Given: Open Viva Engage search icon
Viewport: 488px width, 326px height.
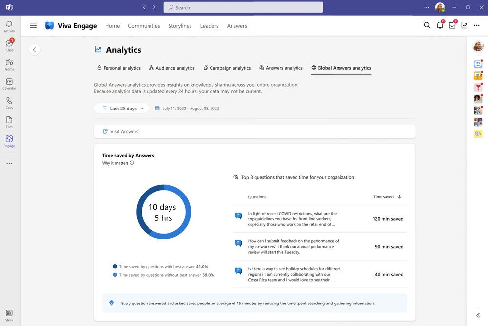Looking at the screenshot, I should [x=427, y=25].
